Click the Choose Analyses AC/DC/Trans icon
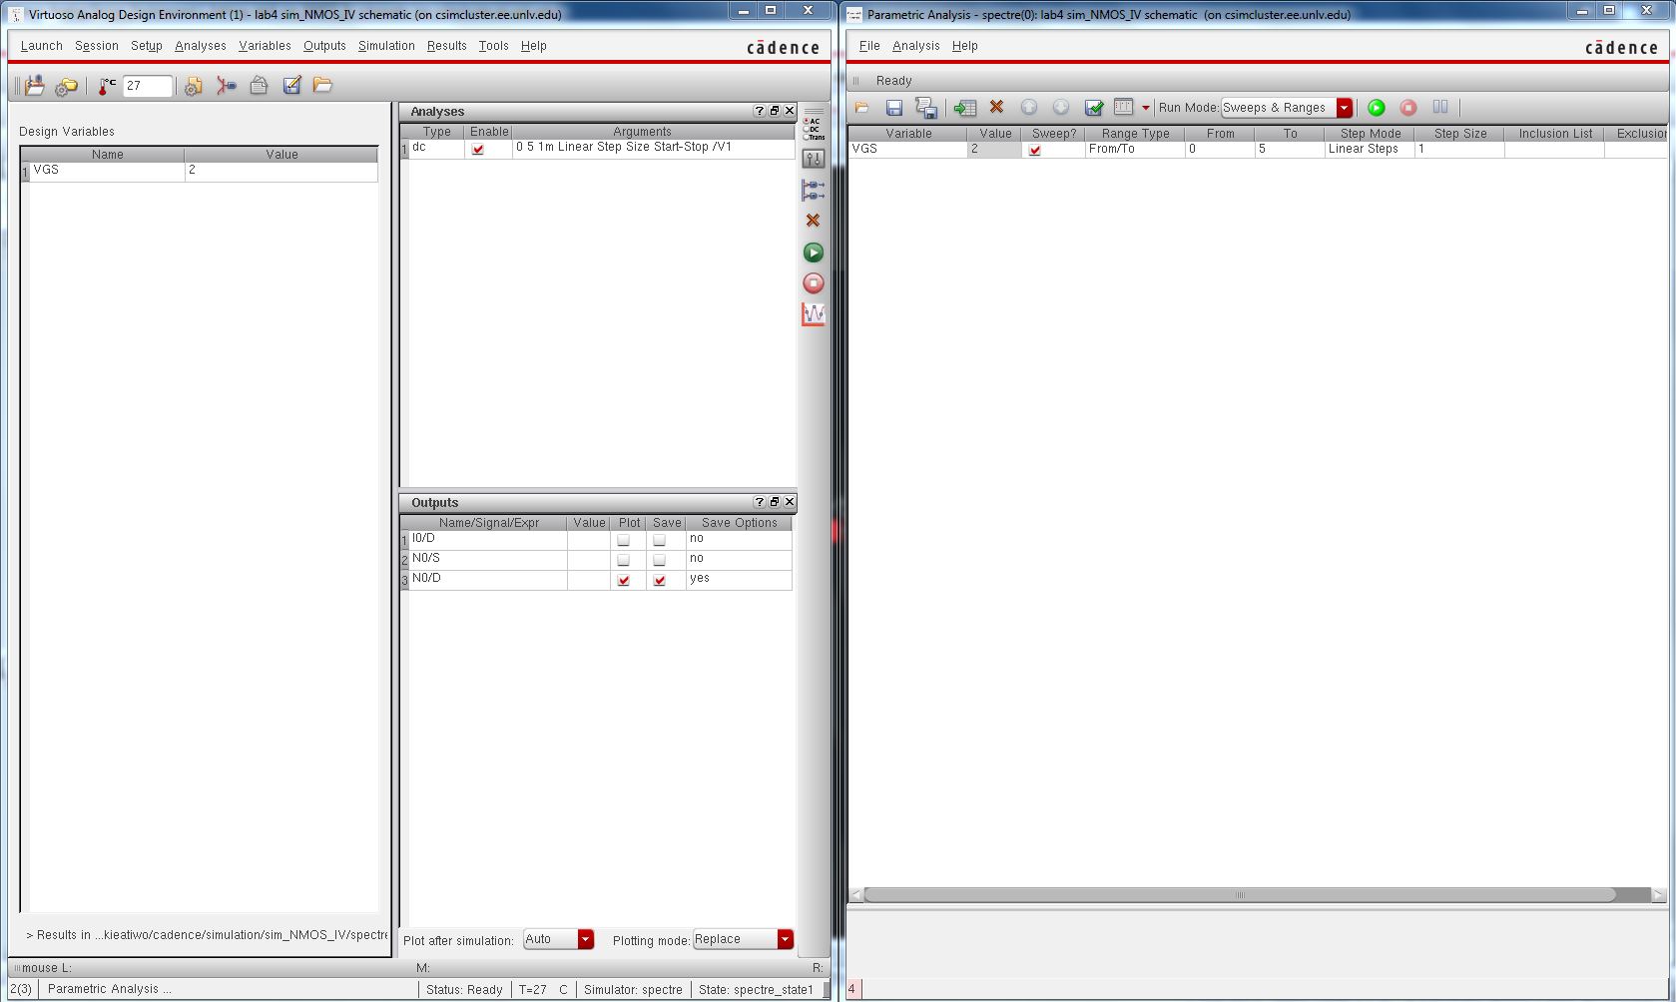 point(814,129)
